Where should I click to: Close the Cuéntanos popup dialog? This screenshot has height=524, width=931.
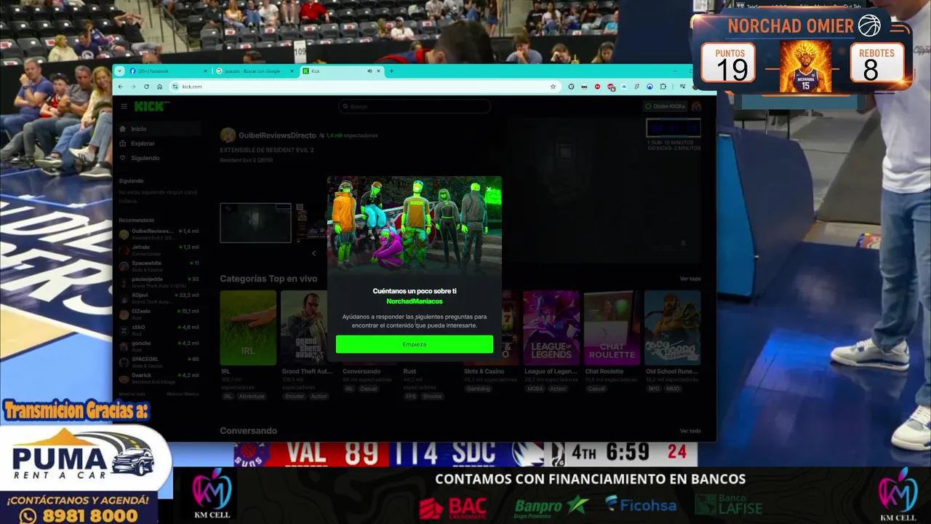[489, 189]
